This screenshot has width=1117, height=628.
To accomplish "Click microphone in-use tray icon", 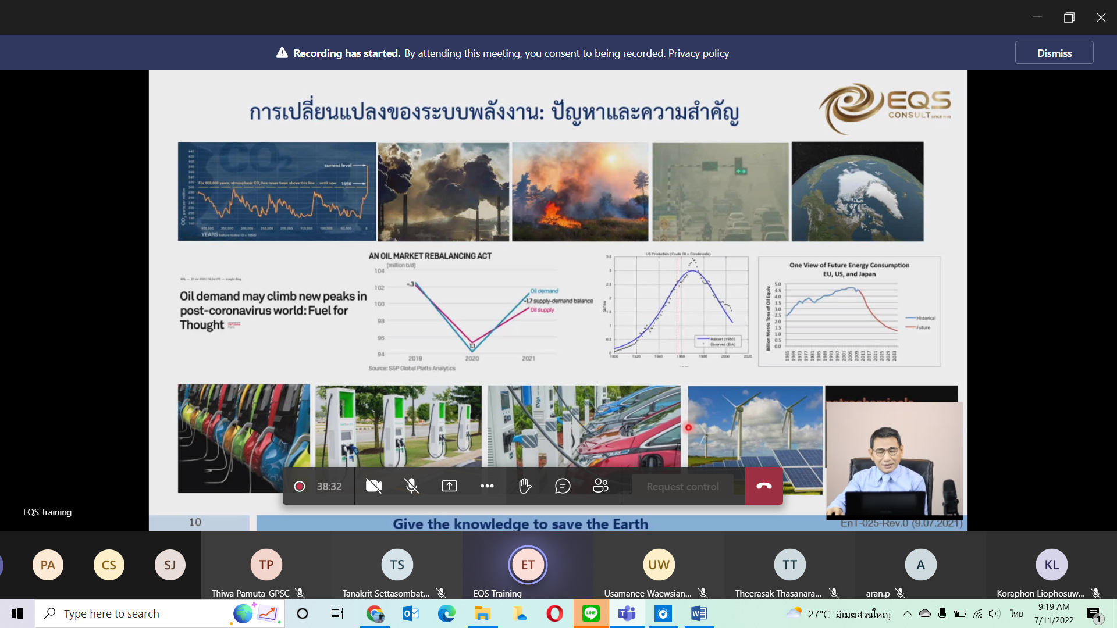I will coord(942,613).
